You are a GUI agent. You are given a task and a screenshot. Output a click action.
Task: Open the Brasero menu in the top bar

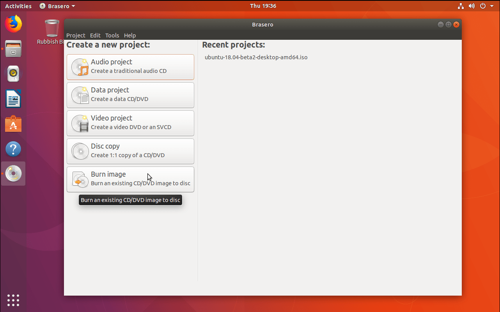(57, 6)
